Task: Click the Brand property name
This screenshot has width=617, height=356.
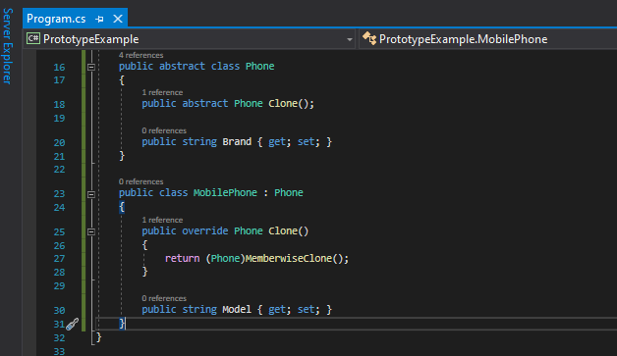Action: click(237, 142)
